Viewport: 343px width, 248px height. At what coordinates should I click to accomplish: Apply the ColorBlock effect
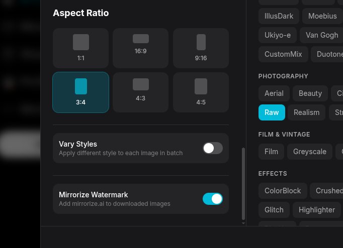[x=283, y=191]
